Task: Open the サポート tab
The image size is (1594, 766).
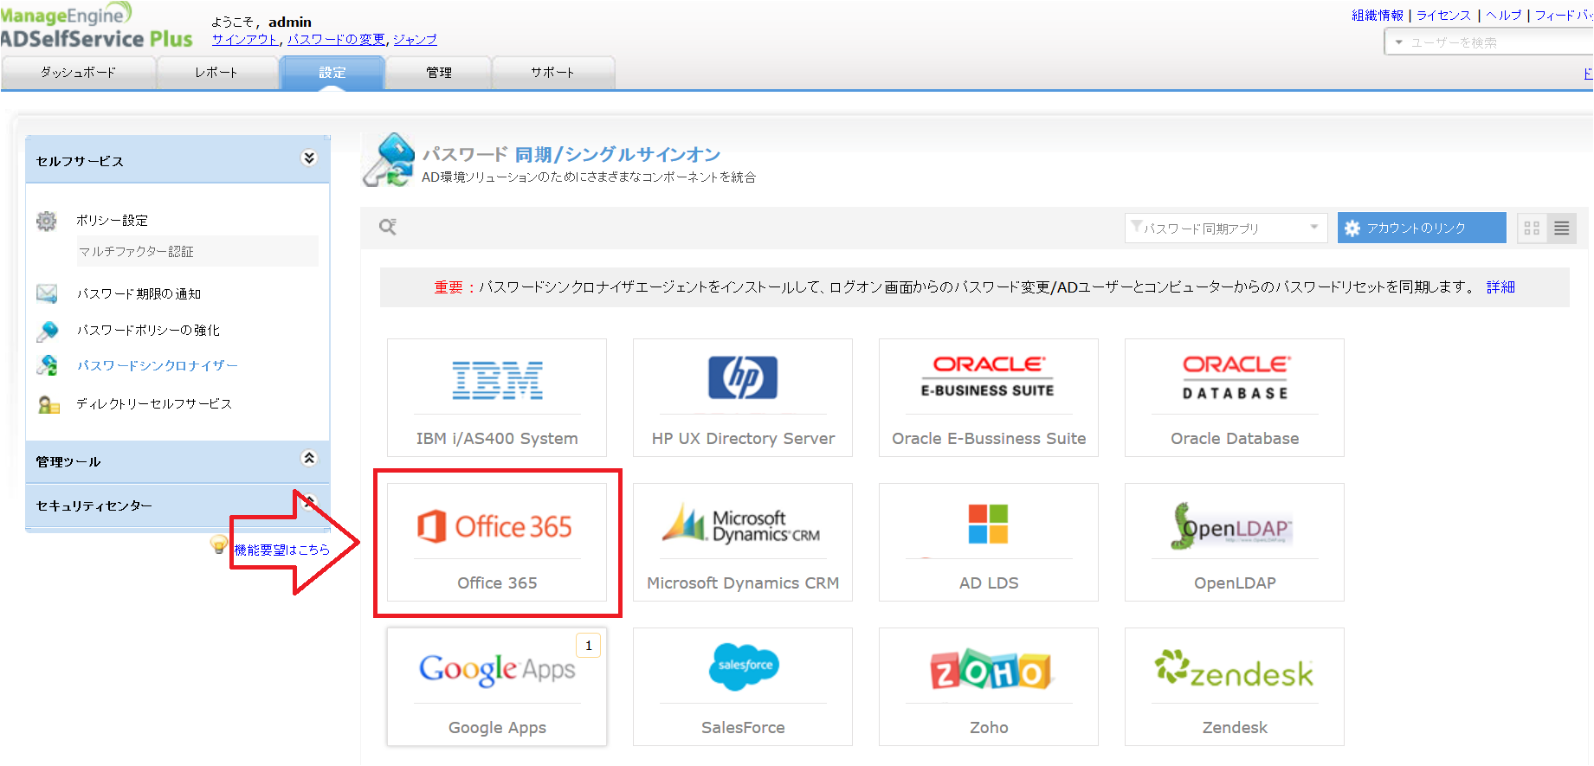Action: 553,73
